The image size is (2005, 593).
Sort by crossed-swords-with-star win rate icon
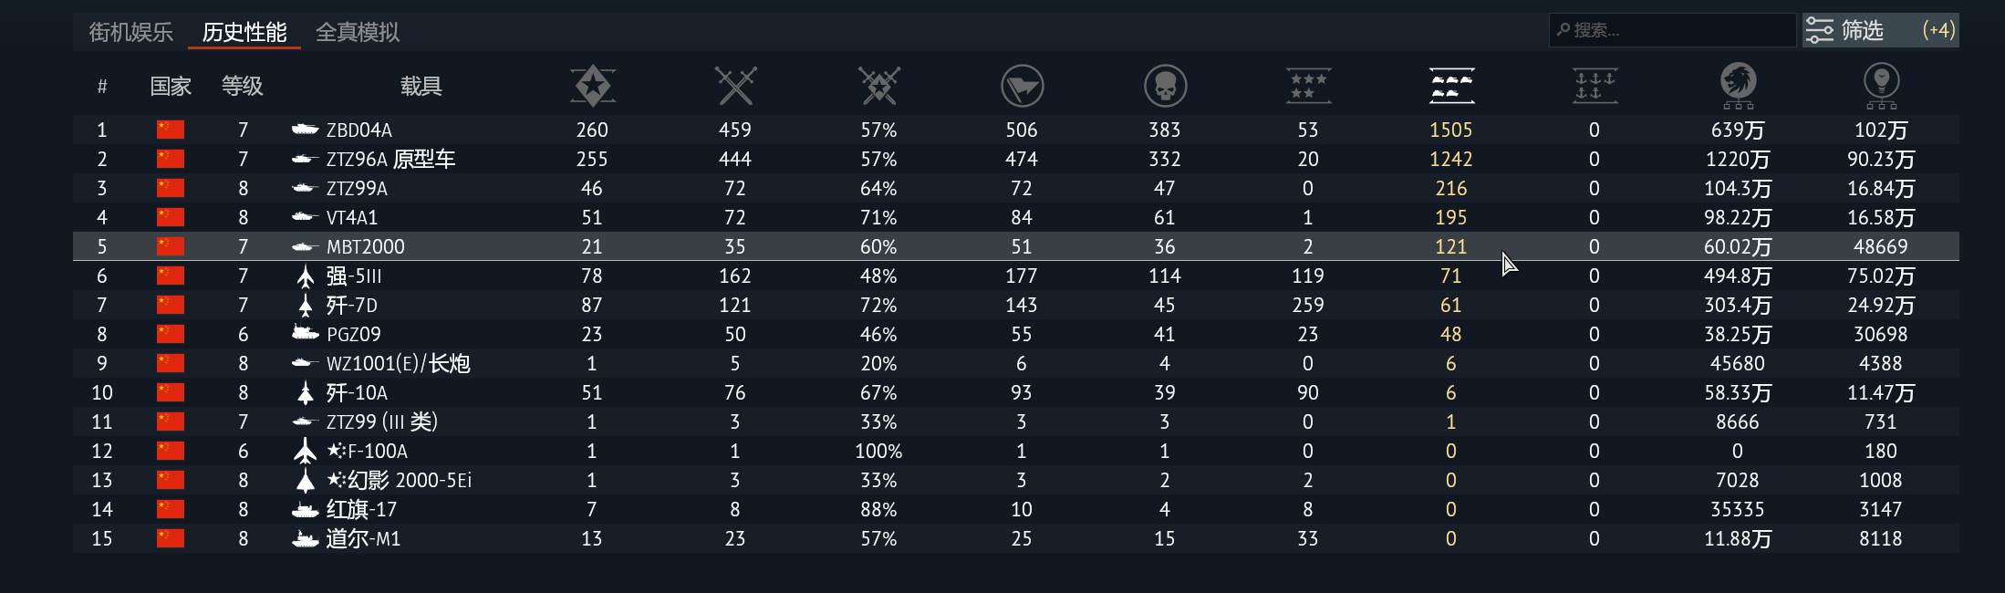[x=878, y=86]
